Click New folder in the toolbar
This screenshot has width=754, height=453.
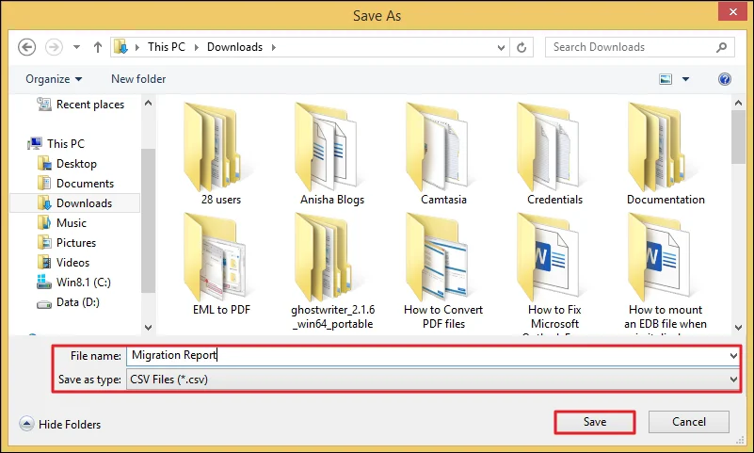138,79
